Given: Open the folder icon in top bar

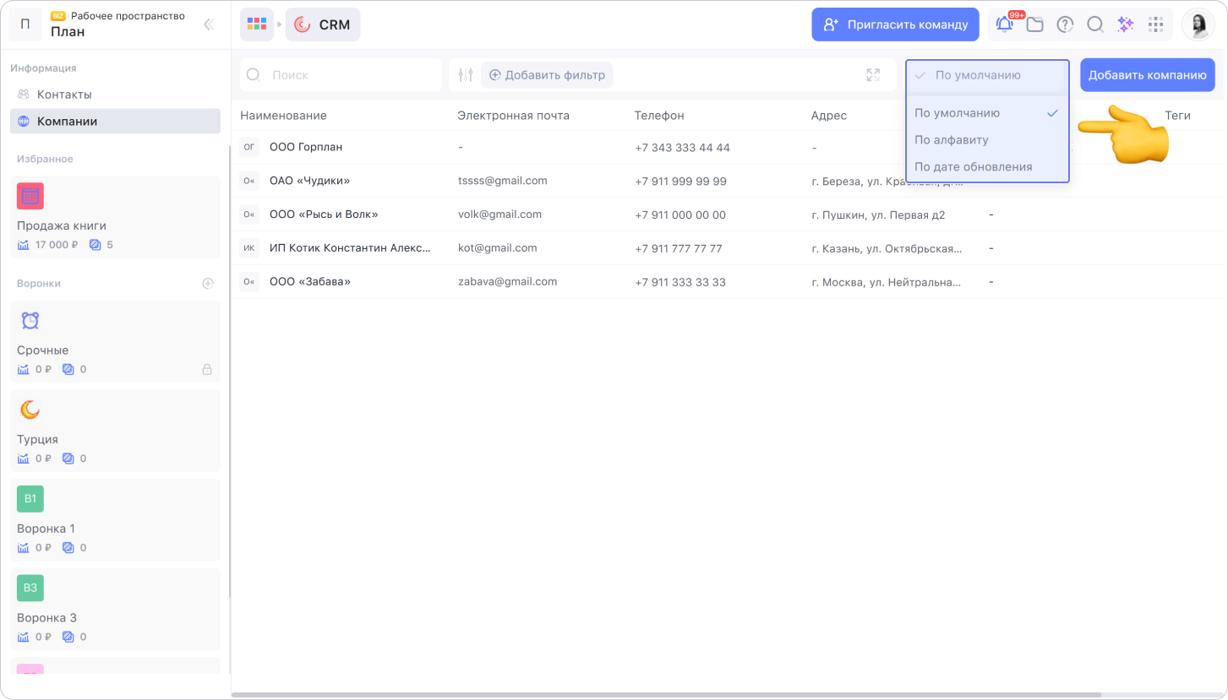Looking at the screenshot, I should pyautogui.click(x=1034, y=24).
